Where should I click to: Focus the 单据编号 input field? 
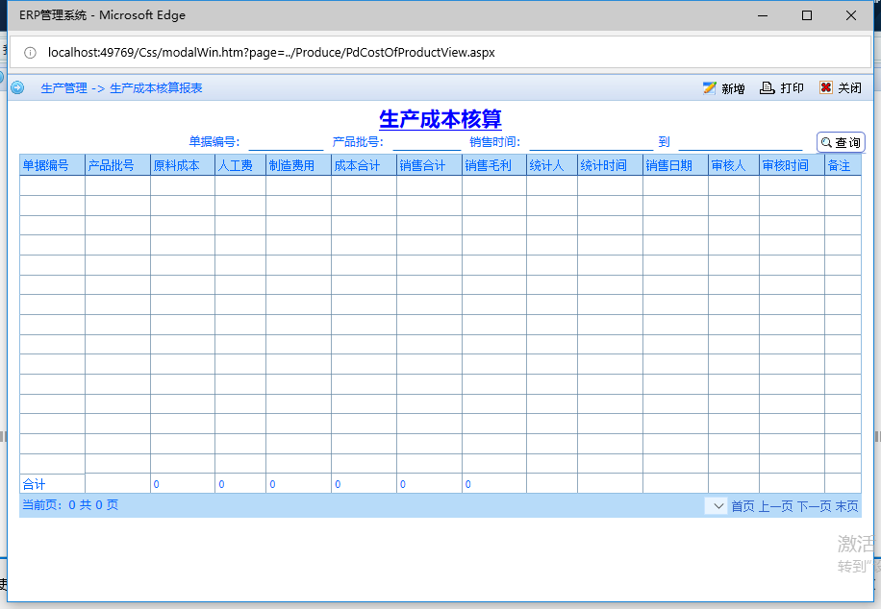[x=286, y=142]
